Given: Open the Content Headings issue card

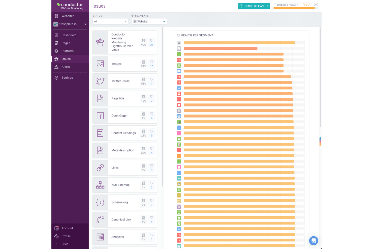Looking at the screenshot, I should pos(125,133).
